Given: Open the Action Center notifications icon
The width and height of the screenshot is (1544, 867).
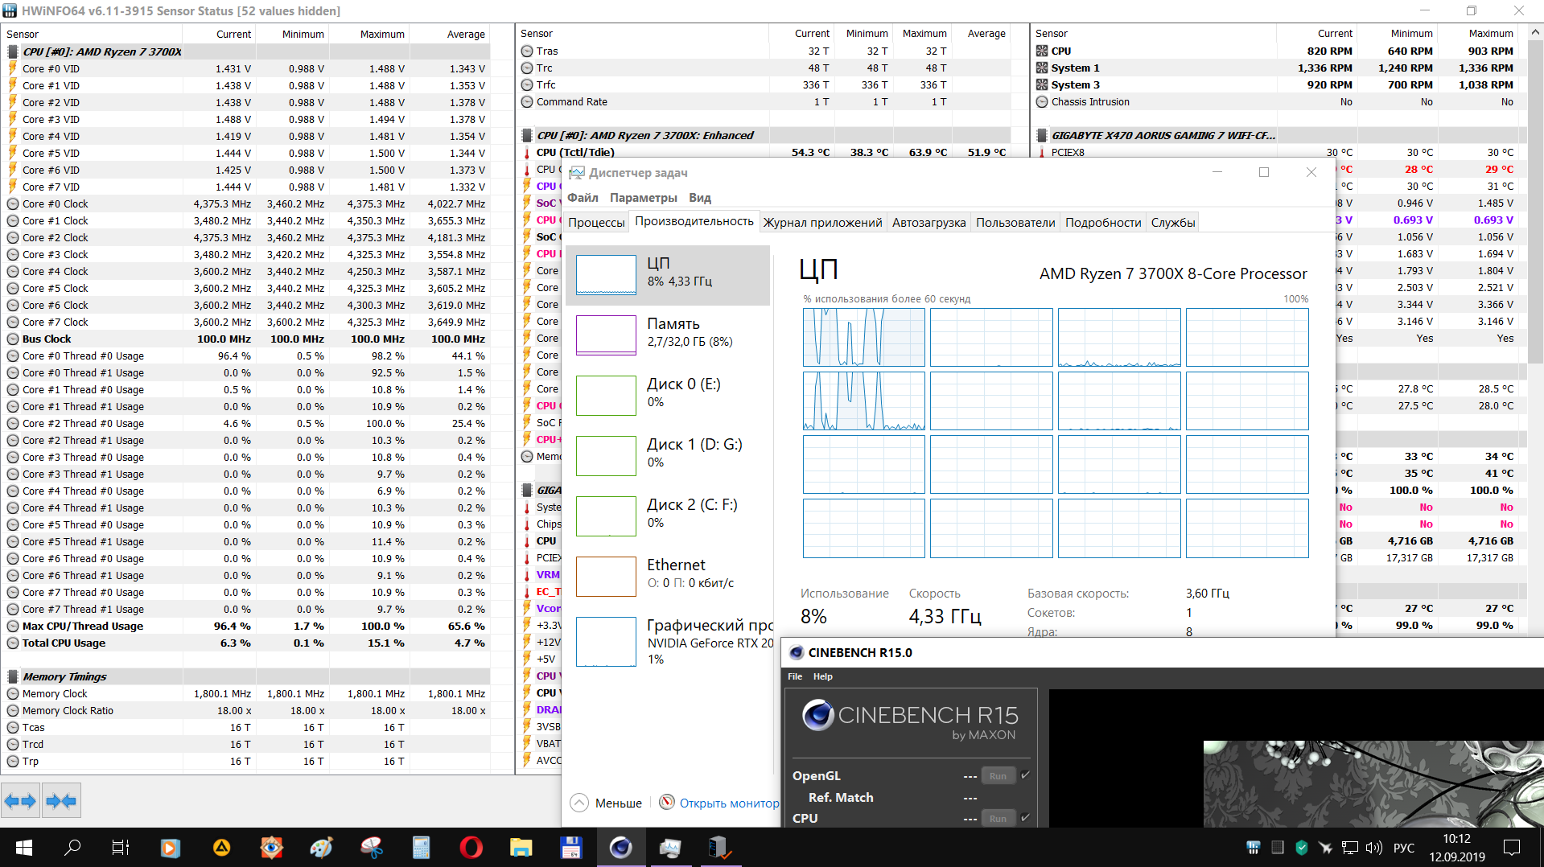Looking at the screenshot, I should [1512, 847].
